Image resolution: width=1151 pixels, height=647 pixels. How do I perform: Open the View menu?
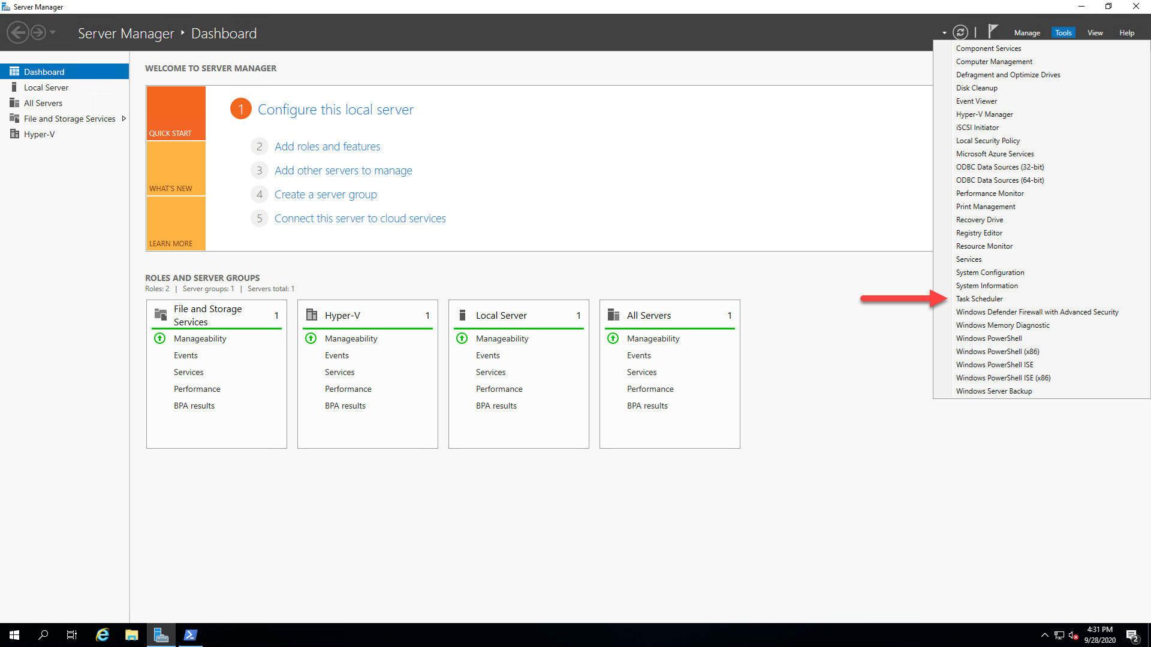point(1095,33)
